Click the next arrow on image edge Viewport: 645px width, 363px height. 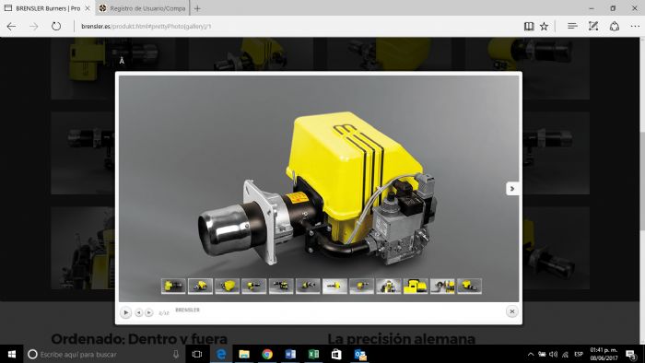click(512, 189)
